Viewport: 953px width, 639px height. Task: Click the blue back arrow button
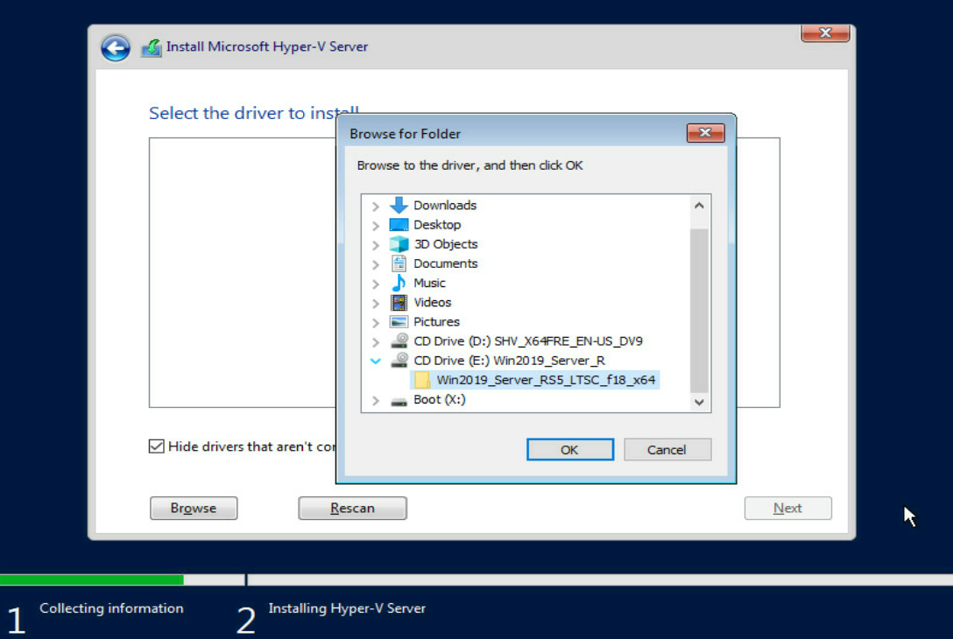tap(116, 48)
